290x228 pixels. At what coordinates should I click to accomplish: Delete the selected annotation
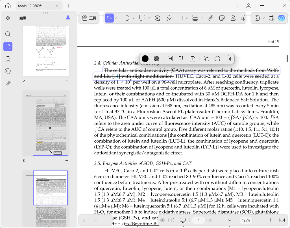[229, 59]
